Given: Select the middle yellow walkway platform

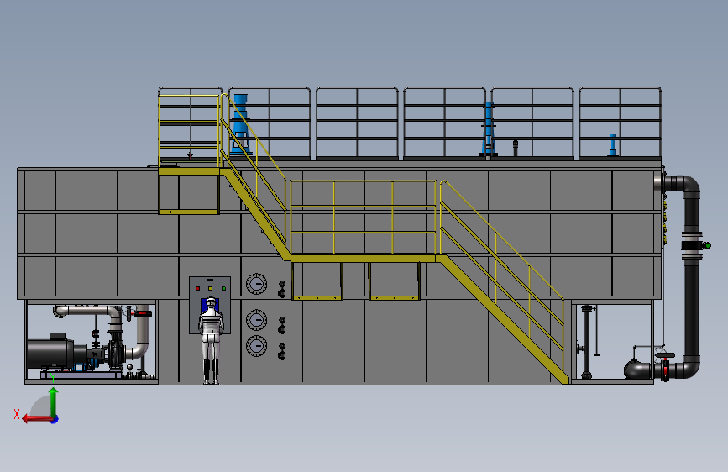Looking at the screenshot, I should [x=364, y=259].
